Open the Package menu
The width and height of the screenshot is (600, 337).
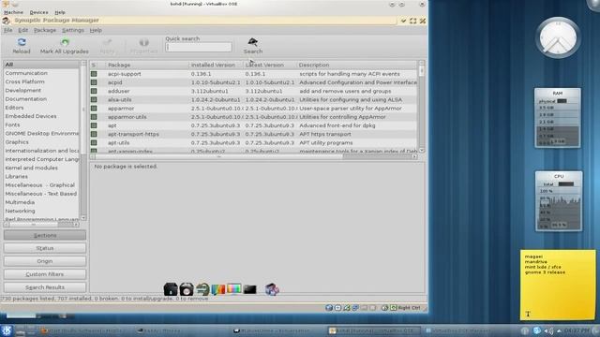[x=45, y=30]
